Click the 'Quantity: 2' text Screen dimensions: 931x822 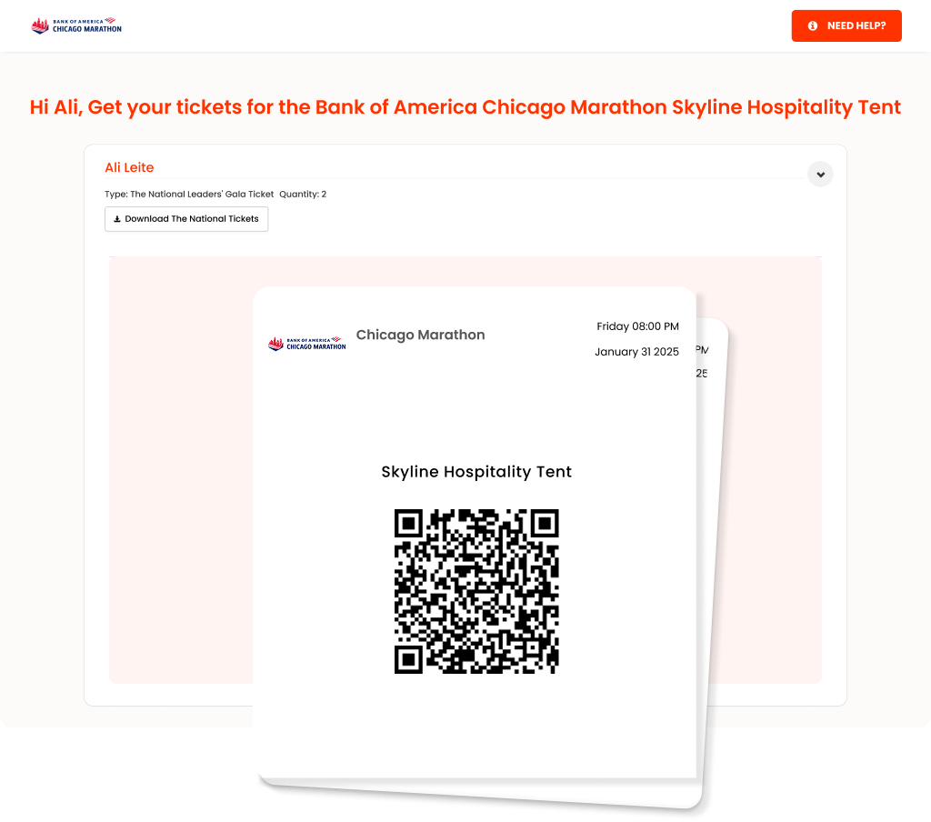pyautogui.click(x=303, y=195)
